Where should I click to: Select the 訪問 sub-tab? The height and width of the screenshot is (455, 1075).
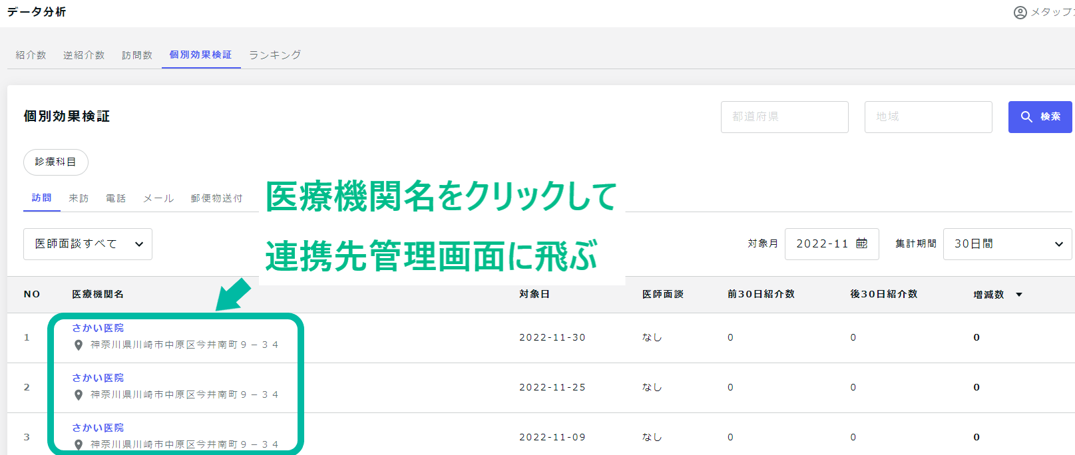[42, 198]
